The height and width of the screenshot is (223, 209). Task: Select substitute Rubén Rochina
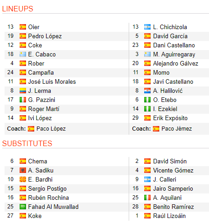pyautogui.click(x=48, y=198)
